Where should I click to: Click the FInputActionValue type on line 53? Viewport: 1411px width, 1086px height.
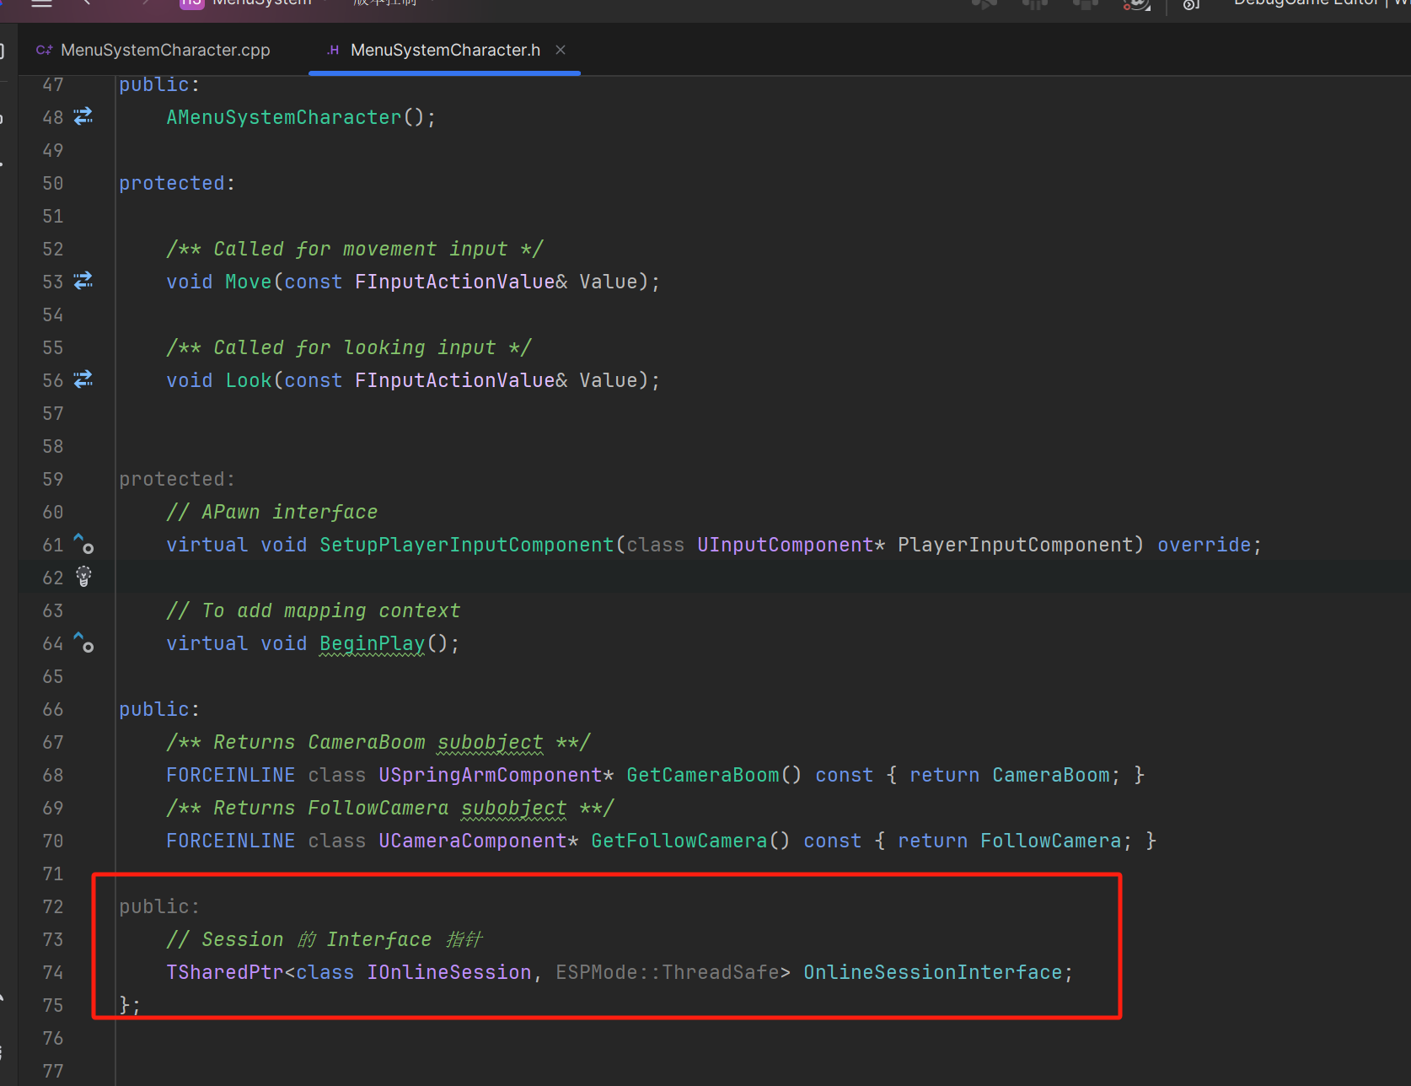tap(455, 282)
